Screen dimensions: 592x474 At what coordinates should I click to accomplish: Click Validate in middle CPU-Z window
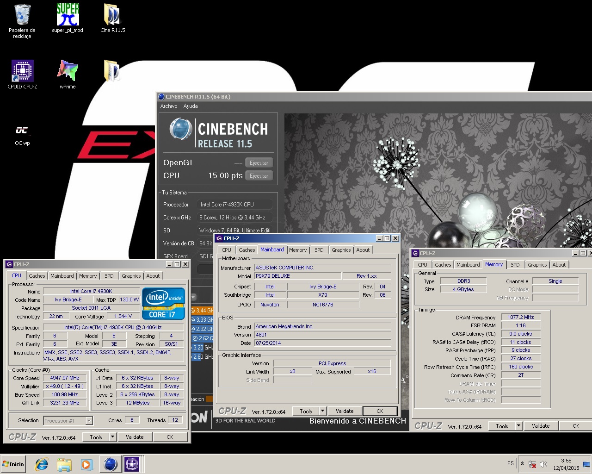click(345, 411)
